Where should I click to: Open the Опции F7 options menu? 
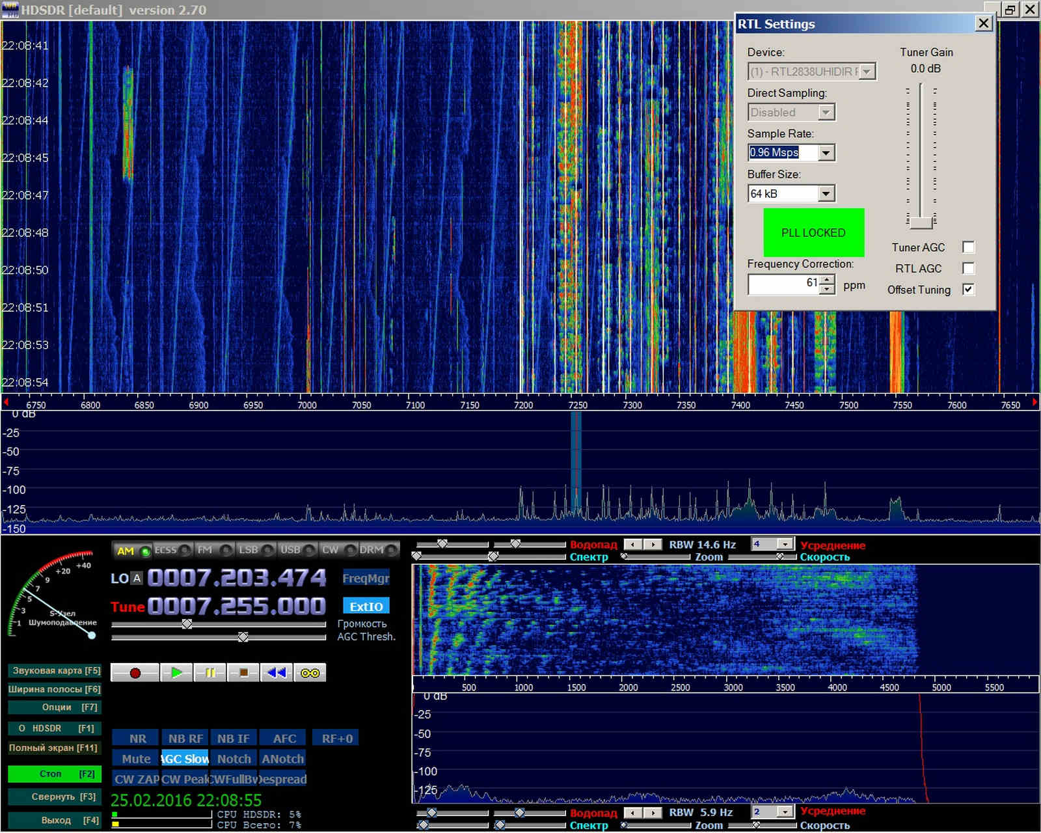pos(55,707)
